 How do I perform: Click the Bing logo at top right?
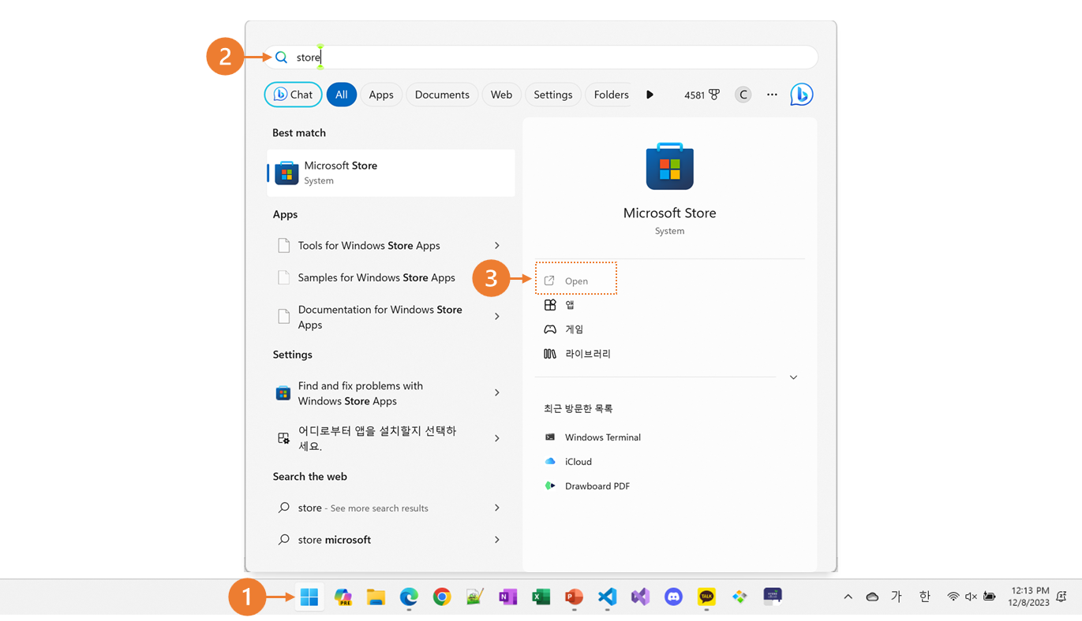click(801, 95)
